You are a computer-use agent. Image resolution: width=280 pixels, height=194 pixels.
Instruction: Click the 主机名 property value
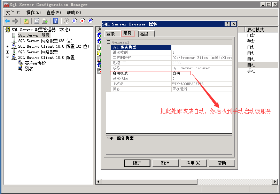[x=202, y=84]
